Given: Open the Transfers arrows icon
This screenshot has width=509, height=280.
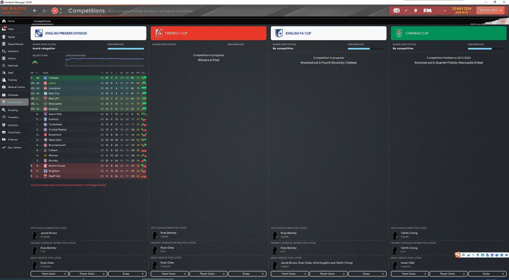Looking at the screenshot, I should 4,117.
